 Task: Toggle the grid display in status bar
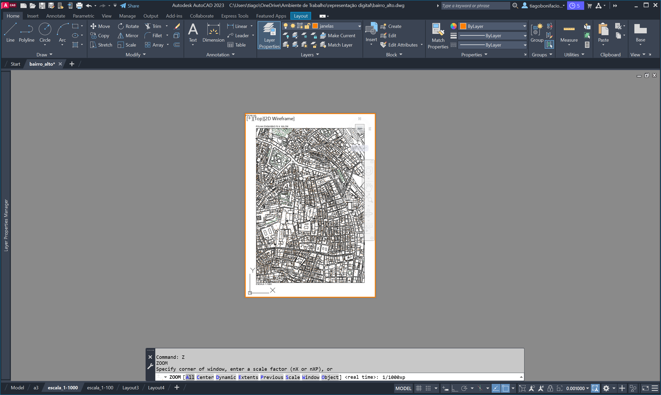click(418, 388)
